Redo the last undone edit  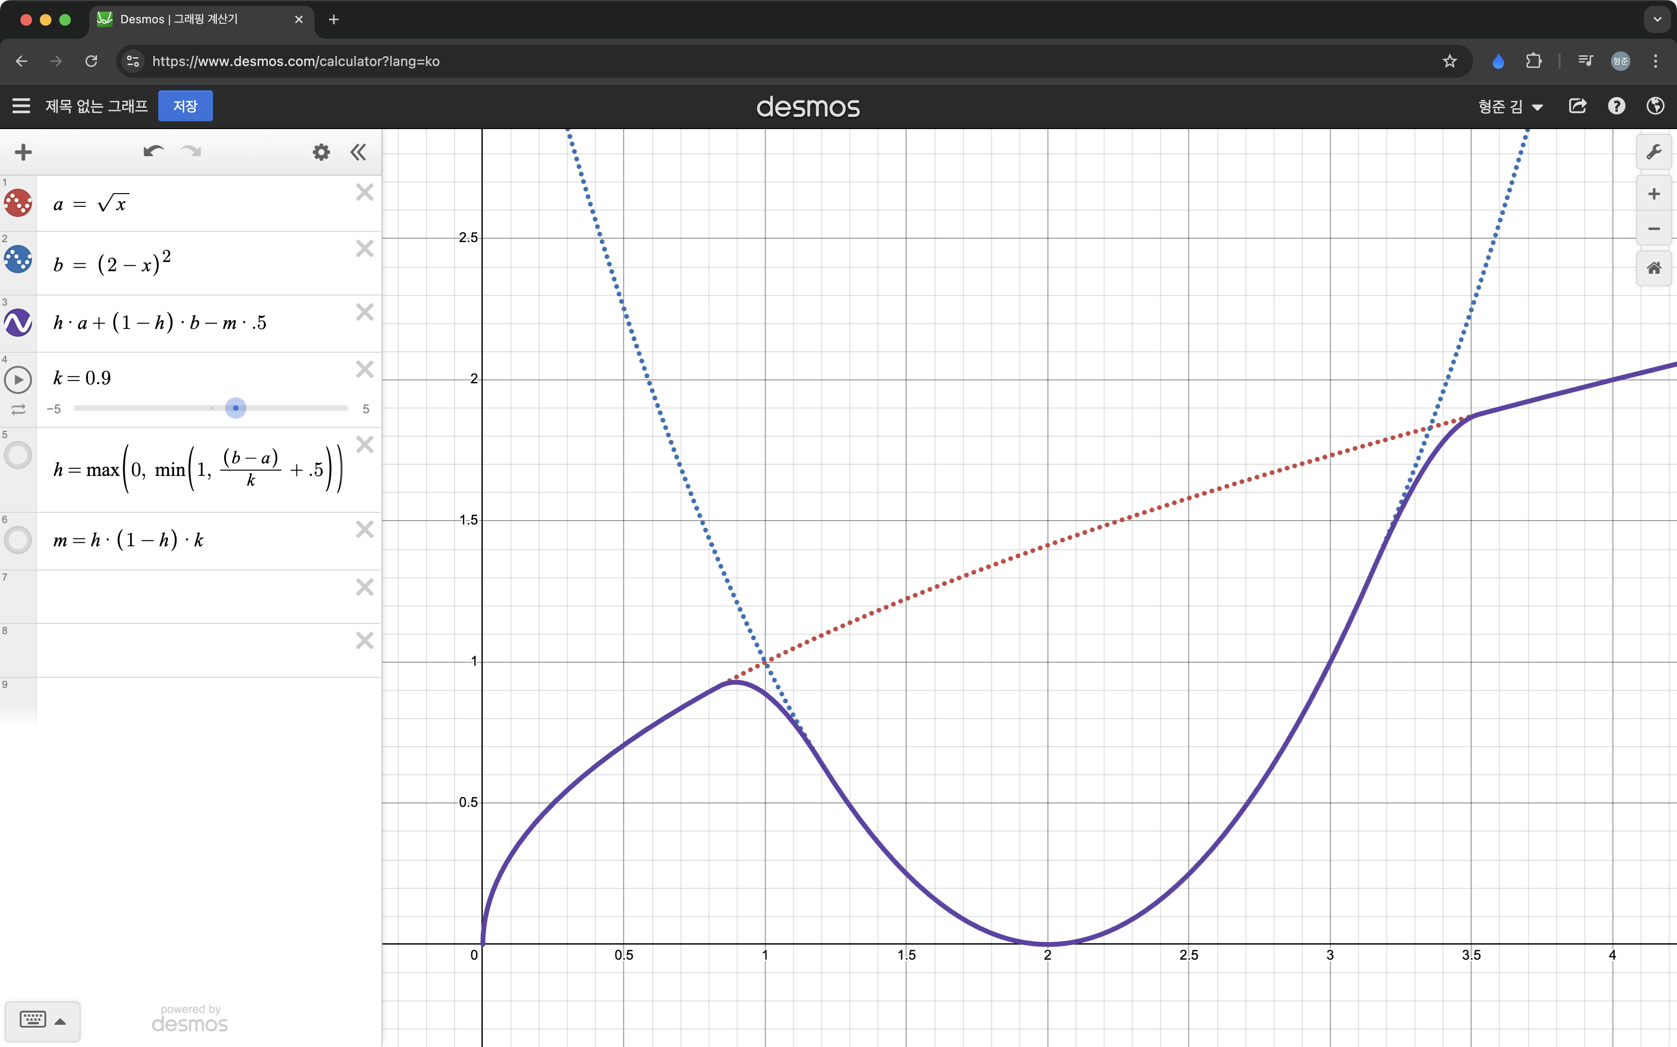point(191,152)
